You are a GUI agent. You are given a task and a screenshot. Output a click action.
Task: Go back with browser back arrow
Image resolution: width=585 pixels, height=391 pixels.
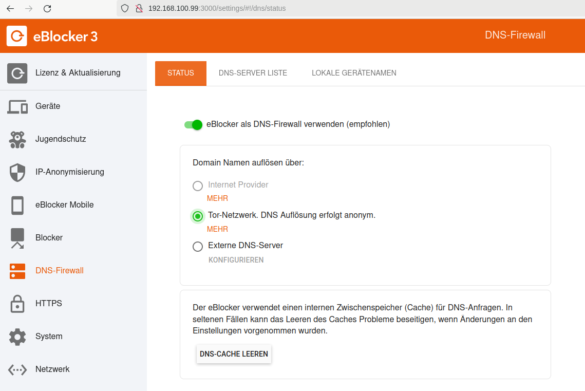coord(10,9)
